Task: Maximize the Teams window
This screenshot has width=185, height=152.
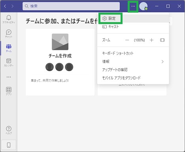Action: tap(168, 6)
